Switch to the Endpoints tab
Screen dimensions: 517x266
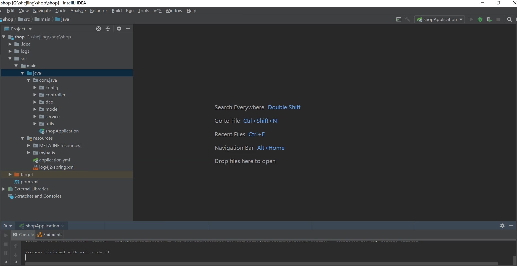(50, 235)
